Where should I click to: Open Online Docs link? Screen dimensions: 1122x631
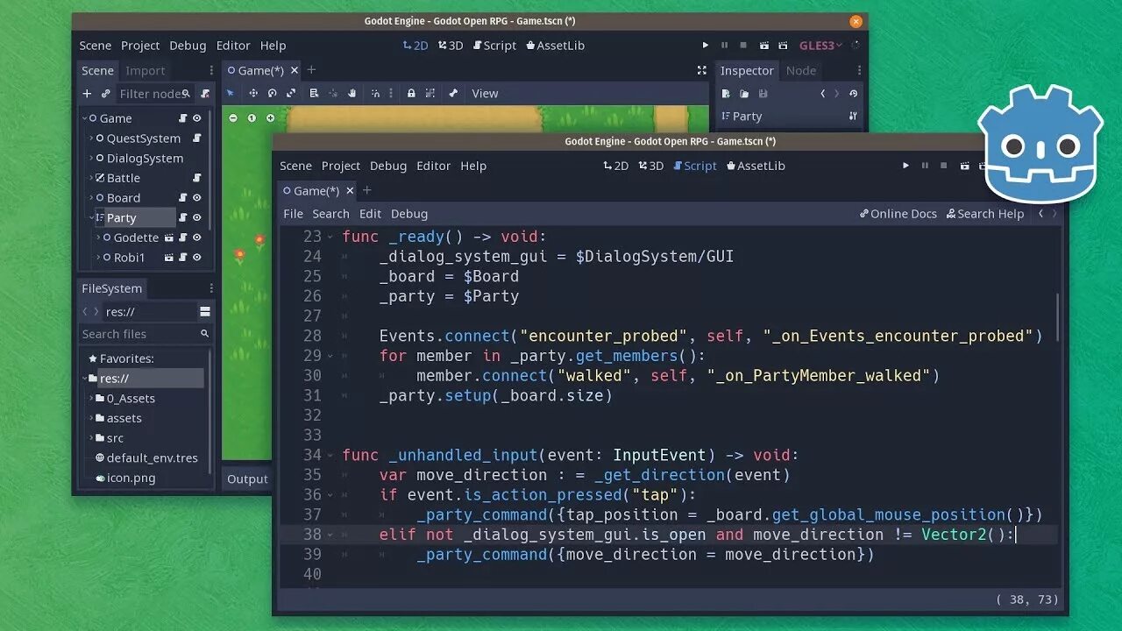pos(898,214)
